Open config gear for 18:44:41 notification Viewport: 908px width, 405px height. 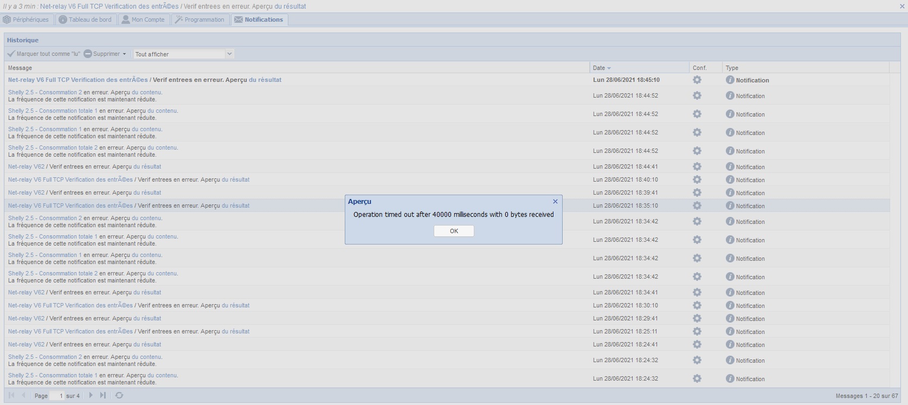(x=697, y=166)
